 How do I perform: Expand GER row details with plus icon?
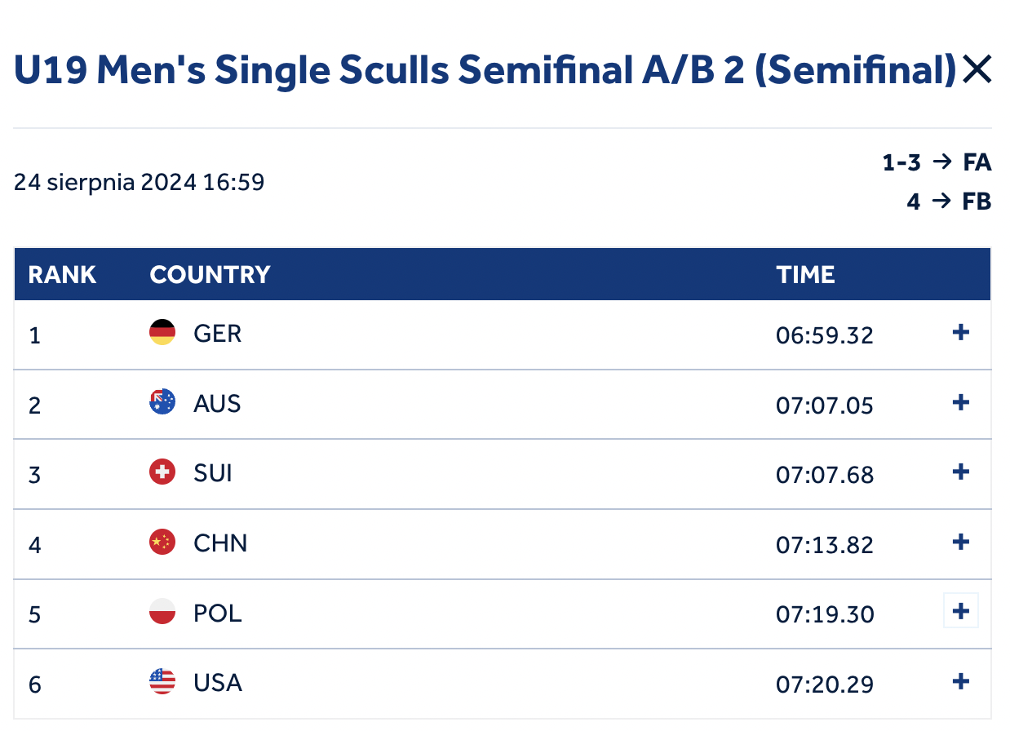click(x=961, y=332)
